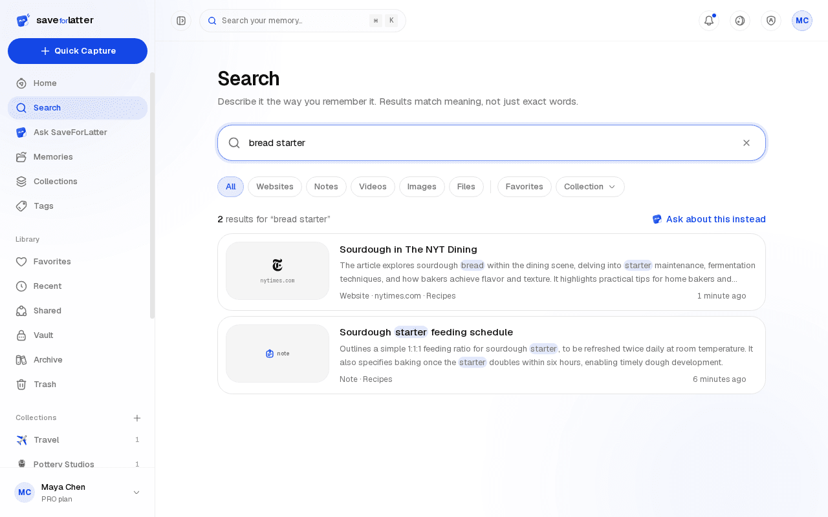The height and width of the screenshot is (517, 828).
Task: Filter results by Files
Action: click(x=466, y=187)
